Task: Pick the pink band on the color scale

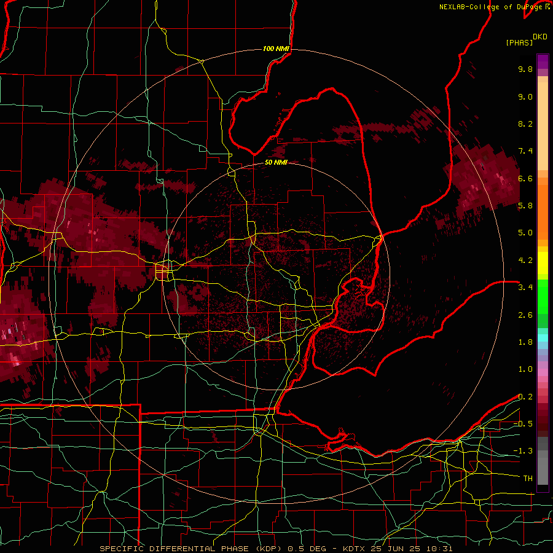Action: pos(543,372)
